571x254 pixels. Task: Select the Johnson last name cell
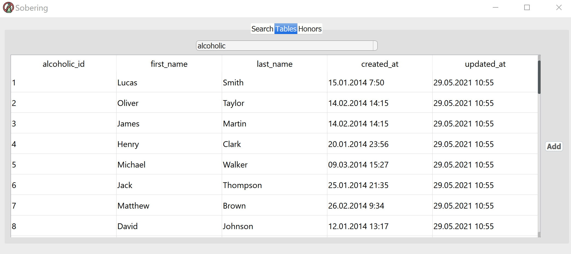(x=275, y=226)
